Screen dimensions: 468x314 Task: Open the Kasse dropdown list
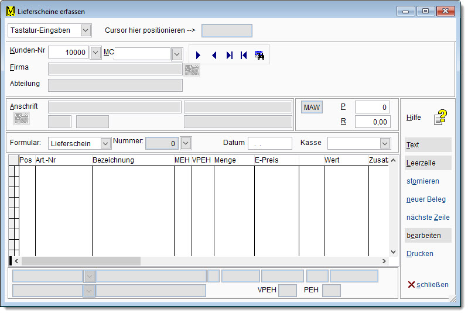pyautogui.click(x=385, y=143)
